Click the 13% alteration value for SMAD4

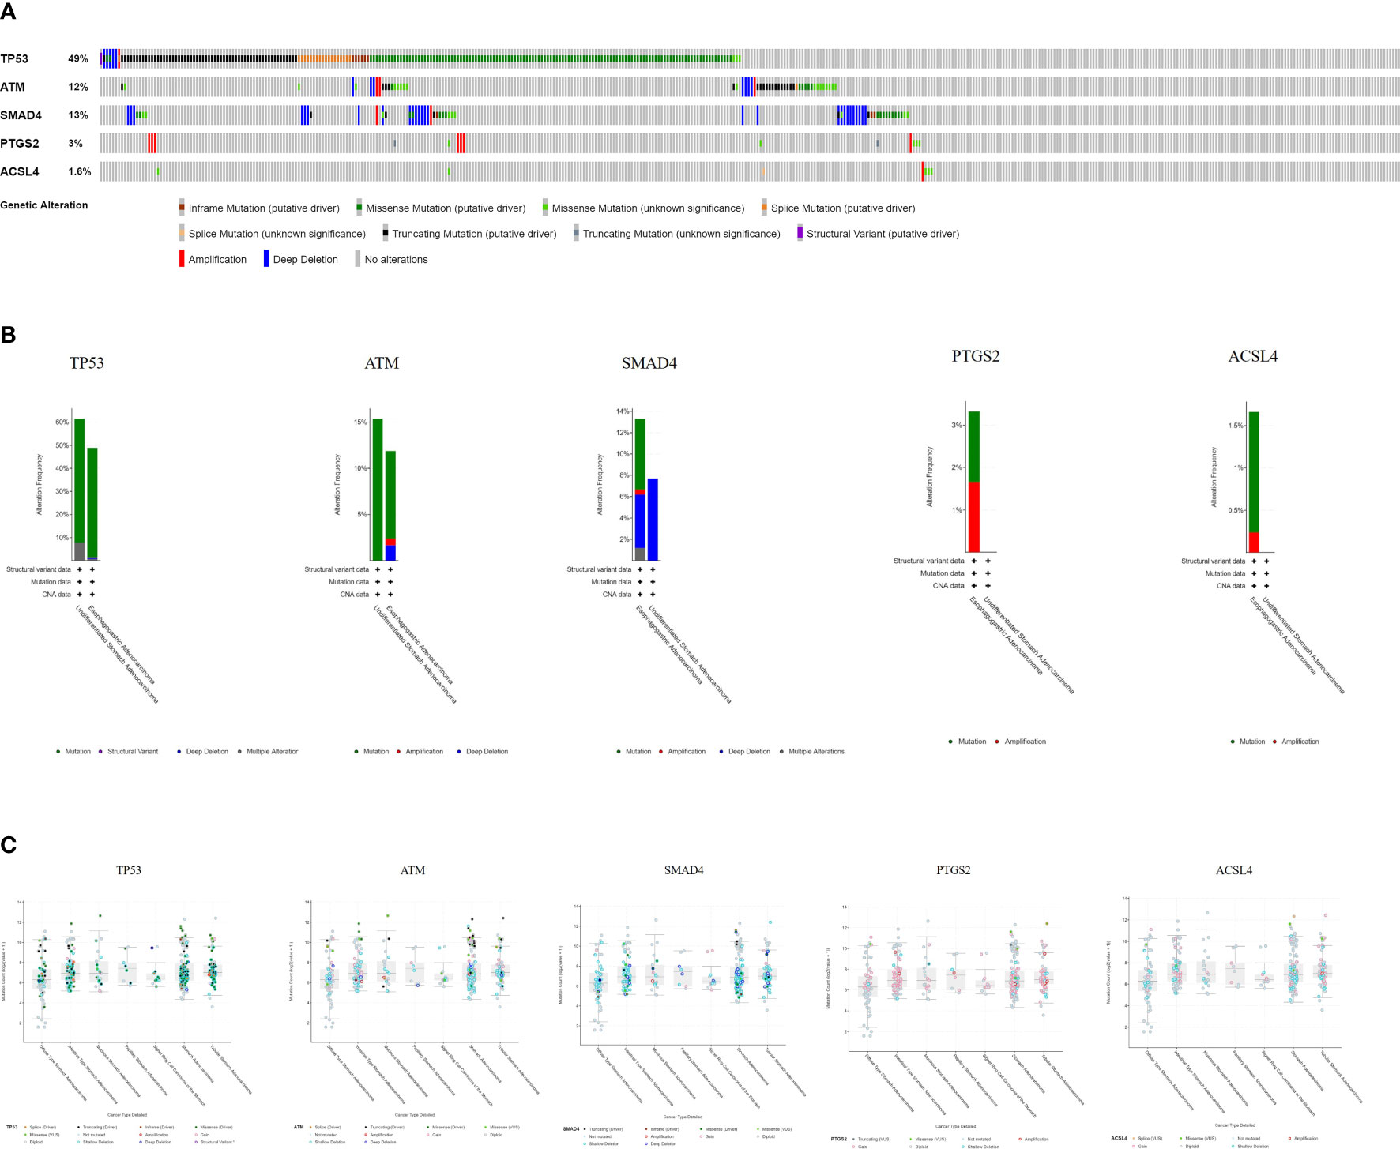click(x=78, y=115)
